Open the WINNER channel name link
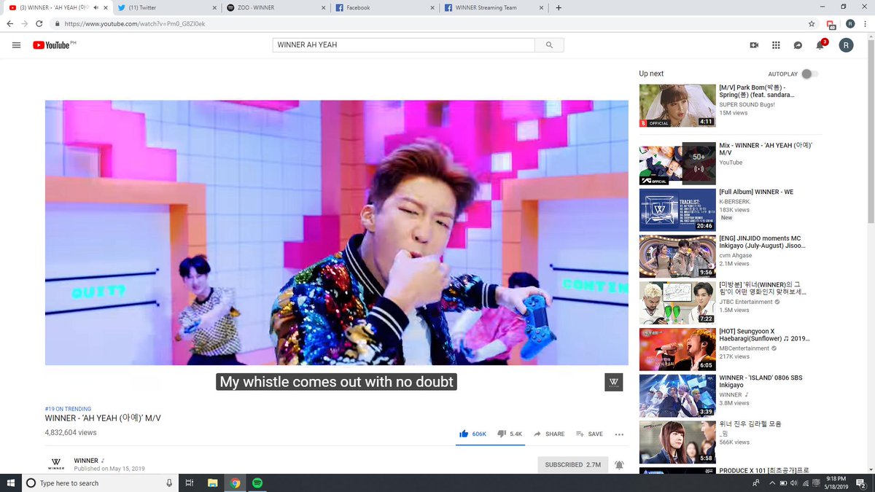 point(86,460)
